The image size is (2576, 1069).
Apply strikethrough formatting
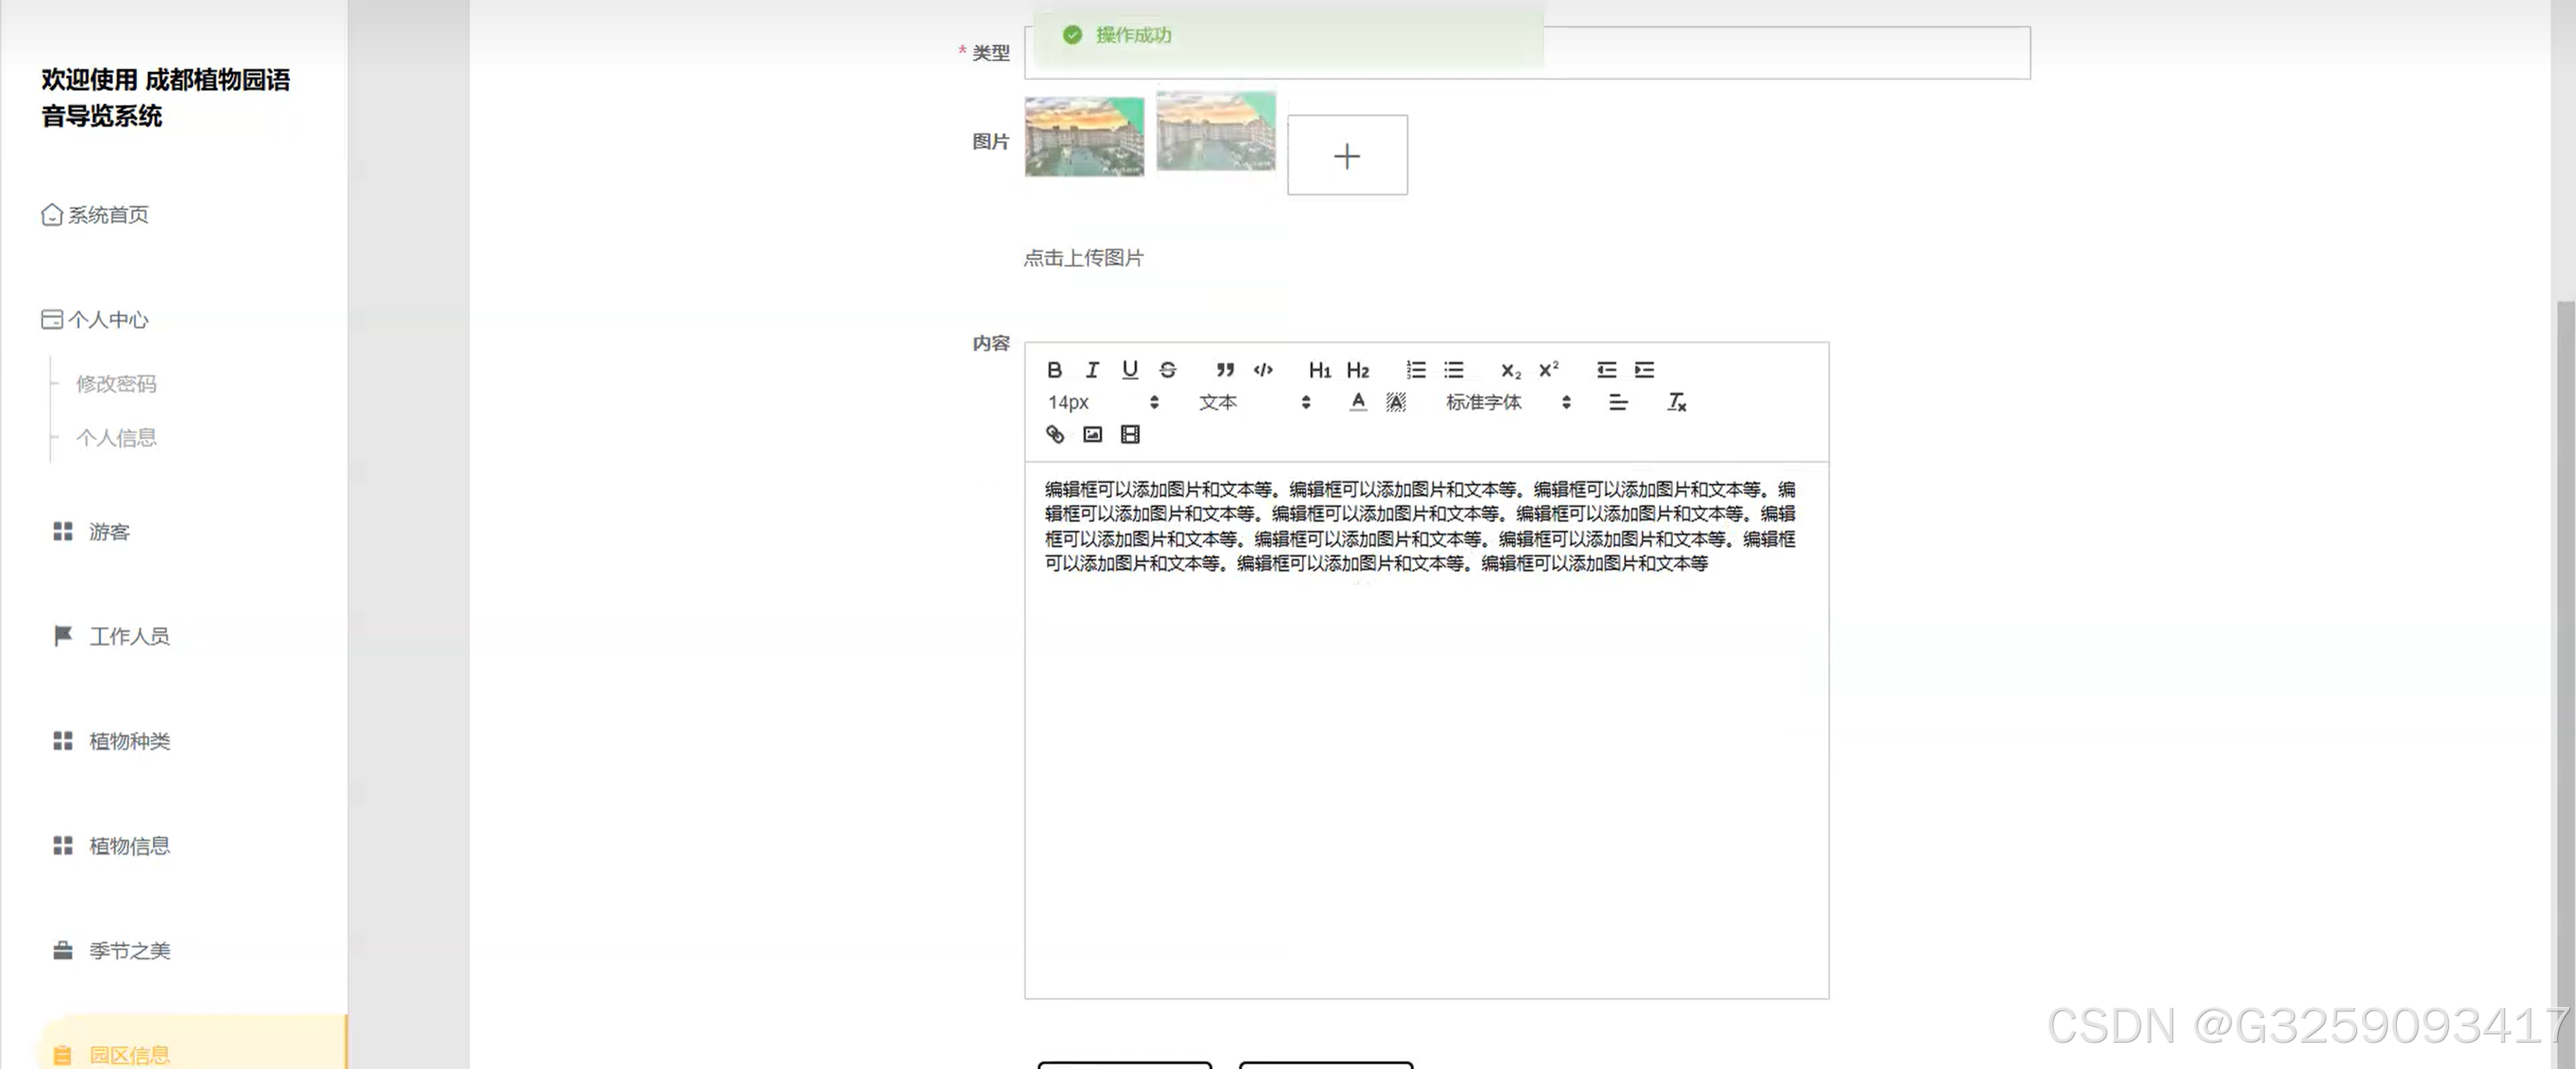click(x=1168, y=370)
